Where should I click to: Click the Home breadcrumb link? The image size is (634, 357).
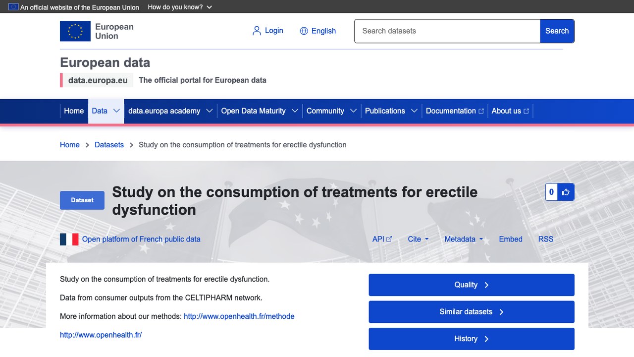(x=70, y=145)
